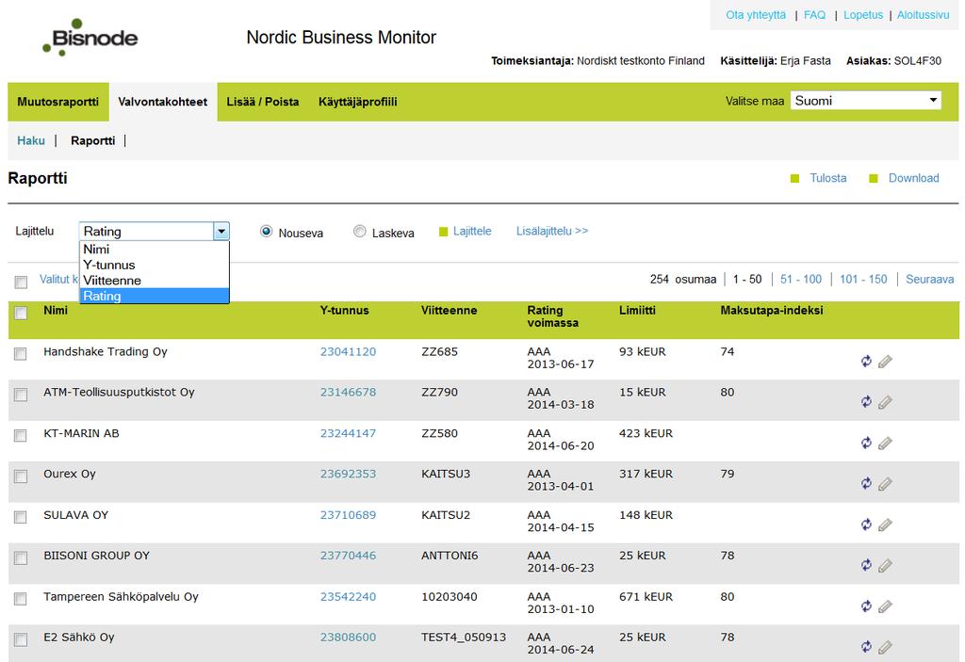Check the E2 Sähkö Oy checkbox

(x=21, y=639)
